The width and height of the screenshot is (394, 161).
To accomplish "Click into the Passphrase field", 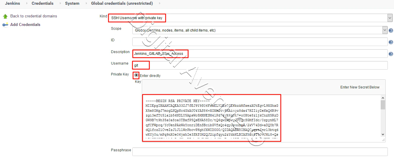I will 260,152.
